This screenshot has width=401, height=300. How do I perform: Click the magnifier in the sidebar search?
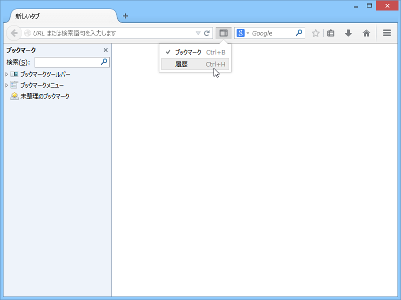103,62
